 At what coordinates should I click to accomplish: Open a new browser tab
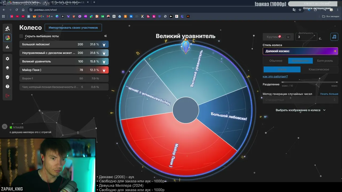(x=94, y=2)
